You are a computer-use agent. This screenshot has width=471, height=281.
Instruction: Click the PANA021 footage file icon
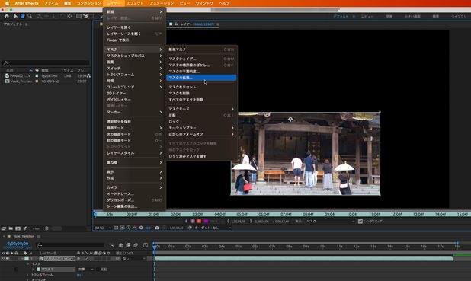(7, 75)
